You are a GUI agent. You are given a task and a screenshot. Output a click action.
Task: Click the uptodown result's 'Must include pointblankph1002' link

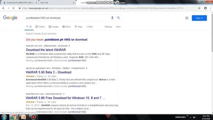pyautogui.click(x=77, y=86)
